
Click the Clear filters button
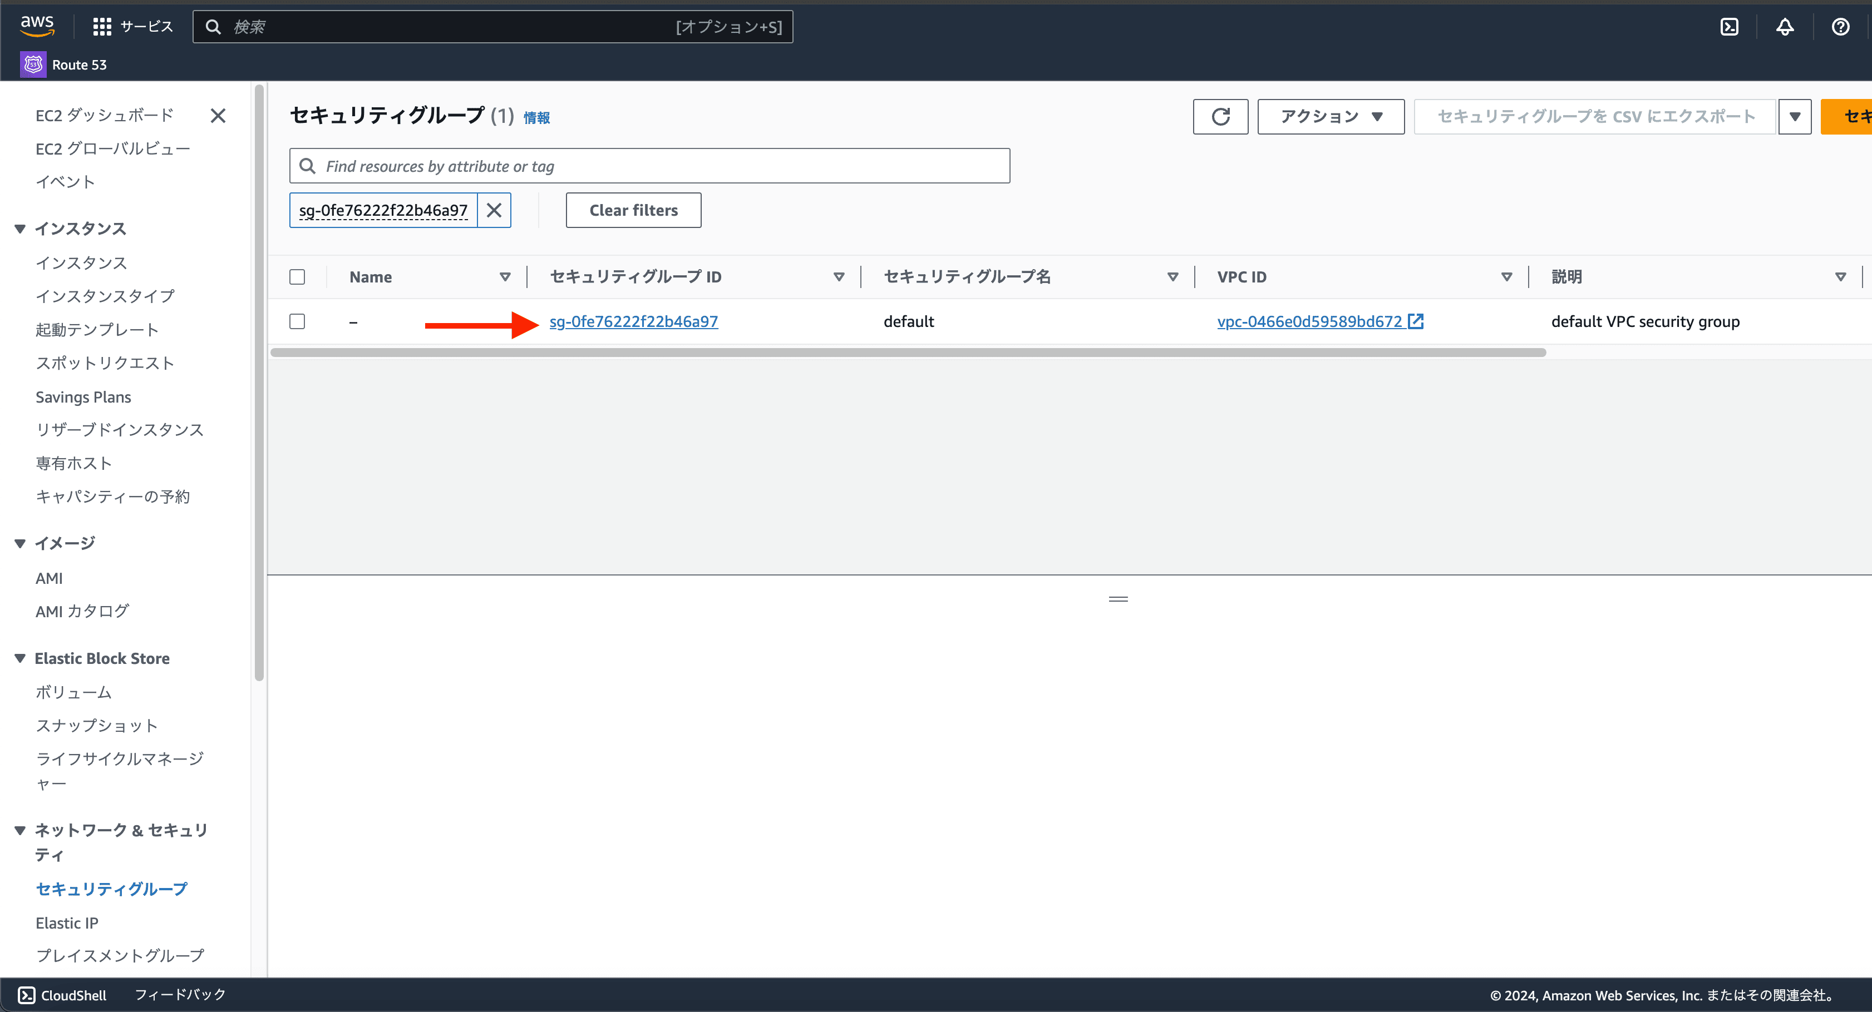tap(633, 211)
